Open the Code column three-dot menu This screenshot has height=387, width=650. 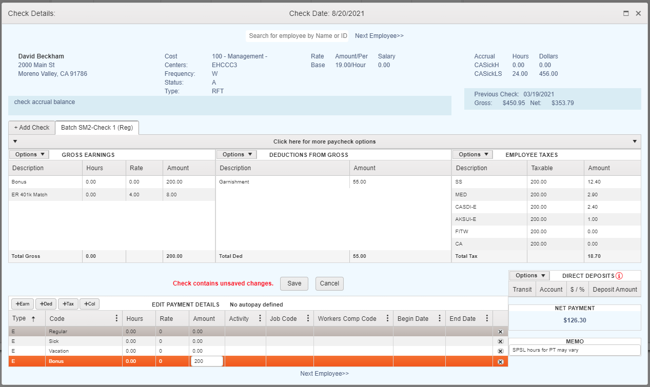[116, 318]
